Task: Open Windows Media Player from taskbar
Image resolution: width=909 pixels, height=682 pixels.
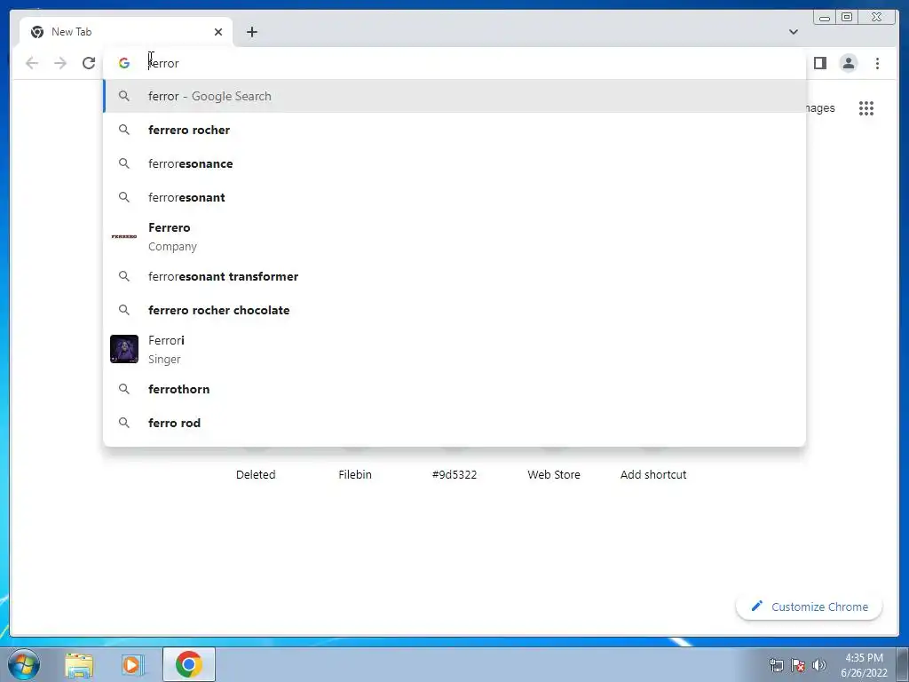Action: tap(132, 664)
